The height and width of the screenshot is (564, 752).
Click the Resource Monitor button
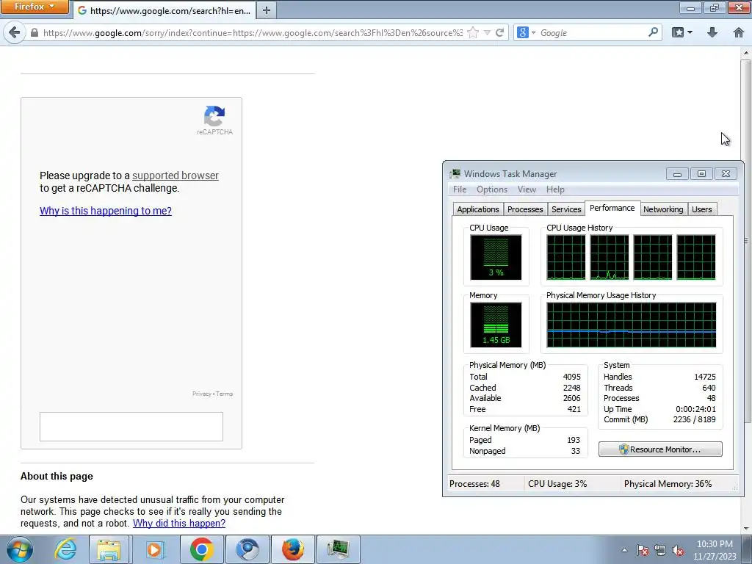660,449
